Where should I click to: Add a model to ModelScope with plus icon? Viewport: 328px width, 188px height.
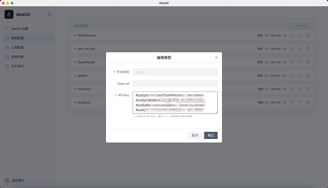pyautogui.click(x=292, y=35)
